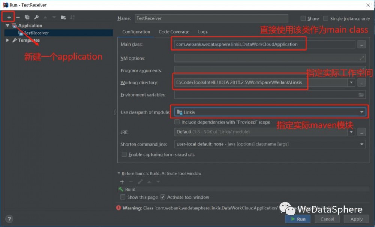Add a before-launch task with plus
This screenshot has height=227, width=375.
122,182
